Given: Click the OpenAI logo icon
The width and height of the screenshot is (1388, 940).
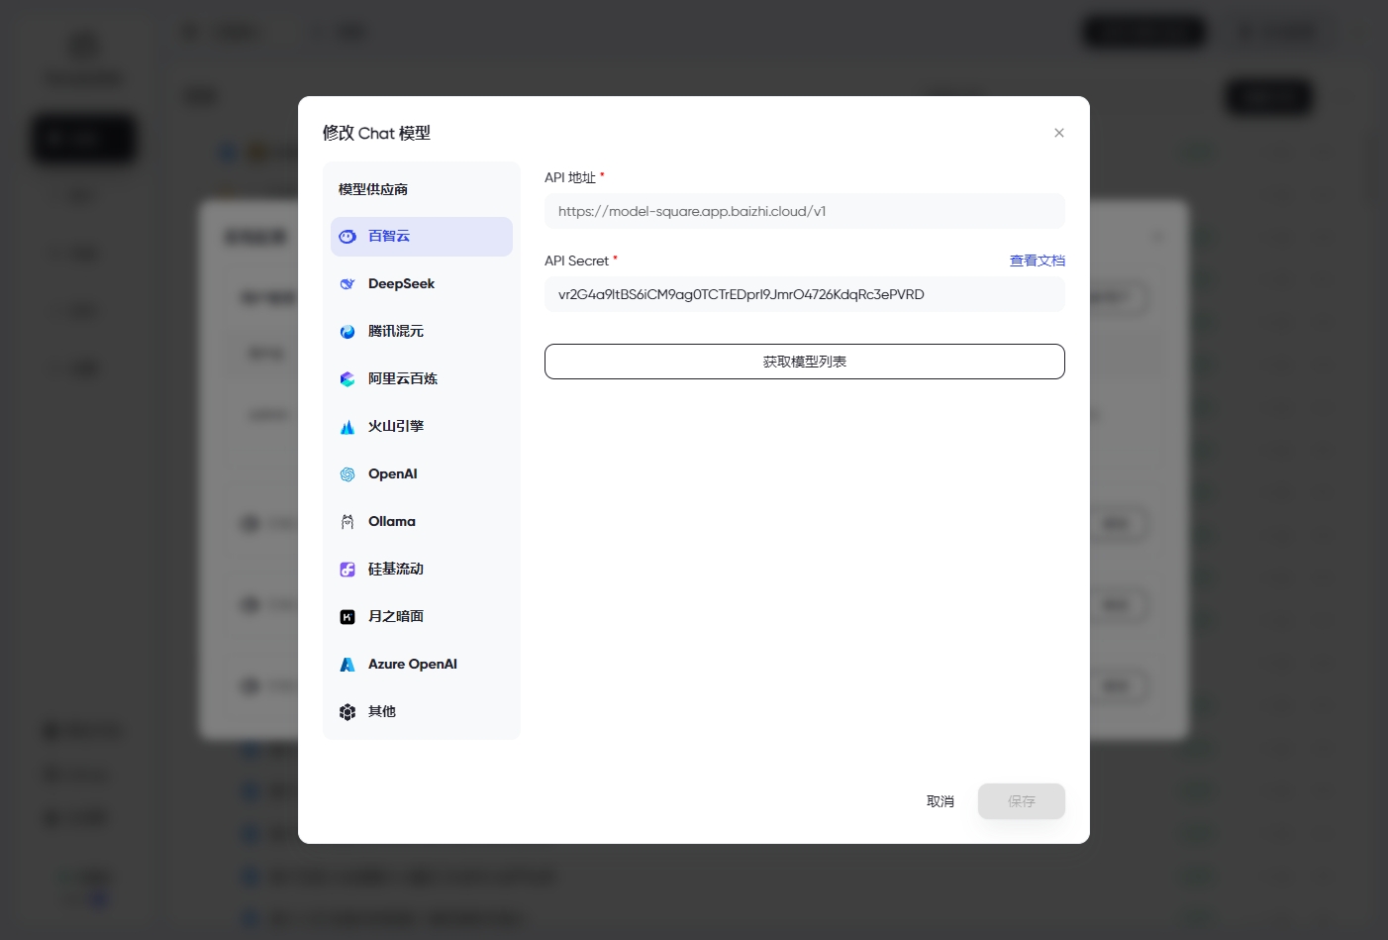Looking at the screenshot, I should coord(347,474).
